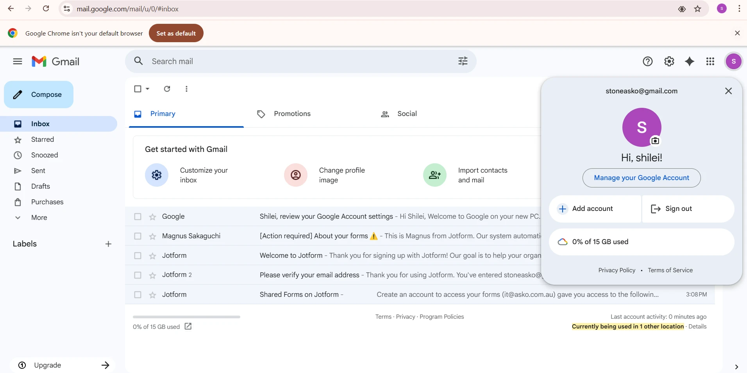Viewport: 747px width, 373px height.
Task: Open Gmail settings gear
Action: pos(669,61)
